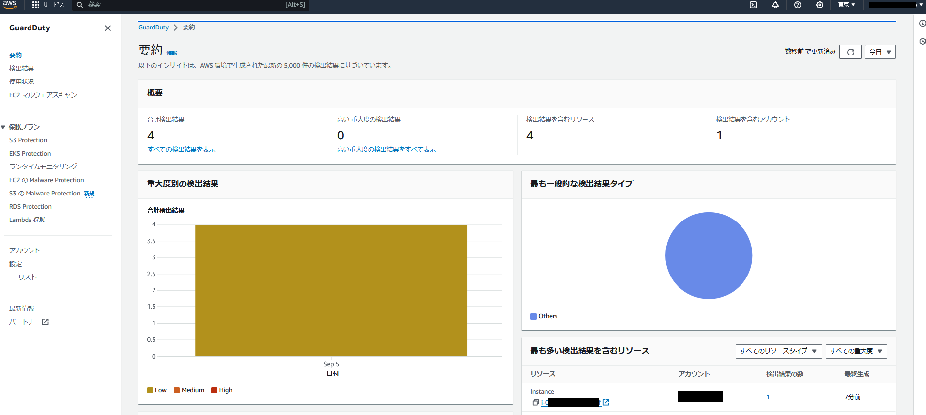Open 最新情報 in the sidebar
Screen dimensions: 926x415
(22, 308)
